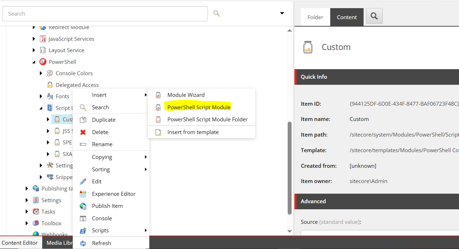Choose Search from the context menu
Image resolution: width=459 pixels, height=249 pixels.
tap(111, 107)
